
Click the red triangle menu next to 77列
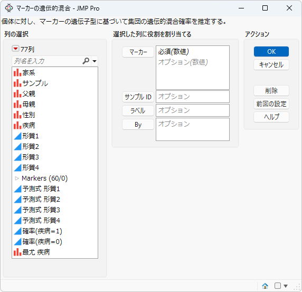pos(15,49)
